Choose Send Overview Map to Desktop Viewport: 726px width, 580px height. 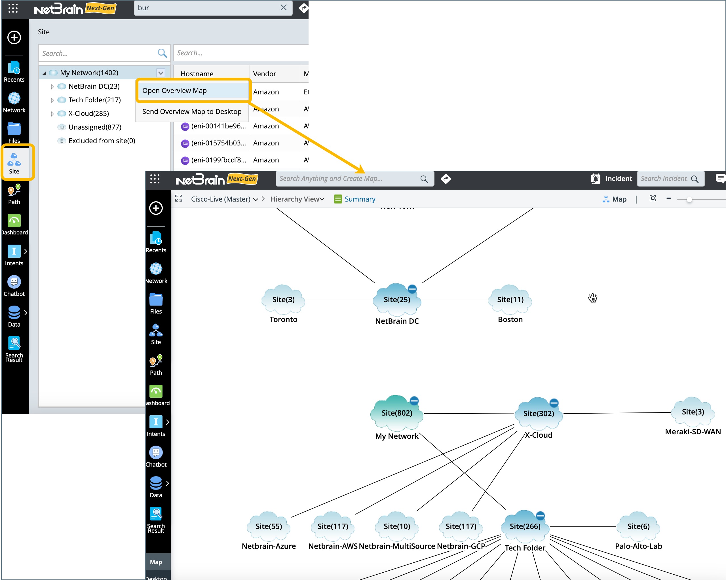pyautogui.click(x=192, y=111)
